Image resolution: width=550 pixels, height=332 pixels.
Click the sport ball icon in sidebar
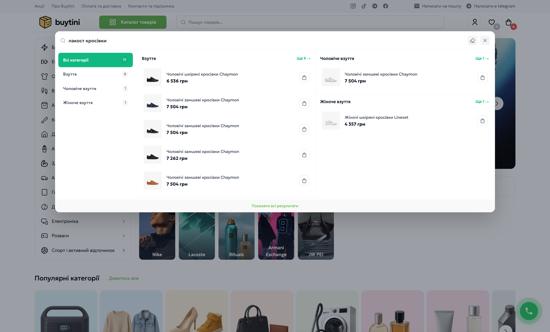[44, 250]
